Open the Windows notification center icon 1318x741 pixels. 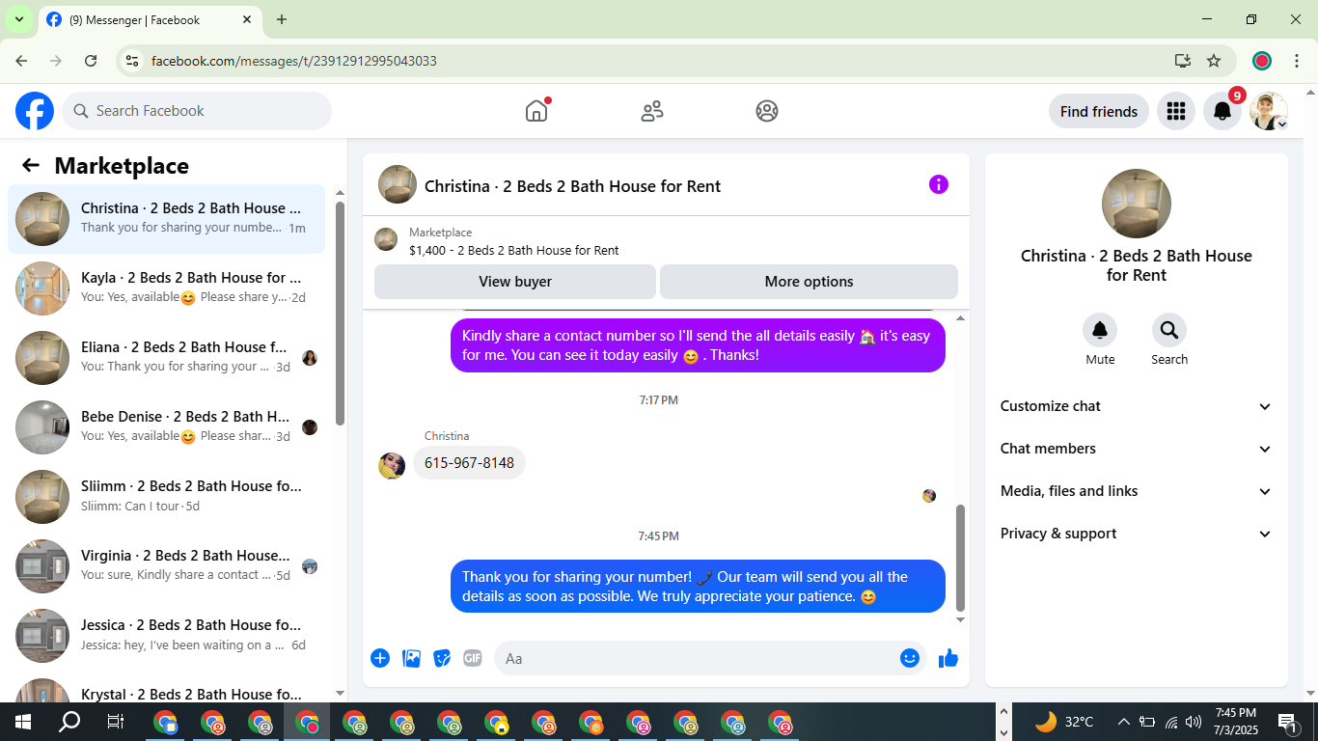[1287, 722]
